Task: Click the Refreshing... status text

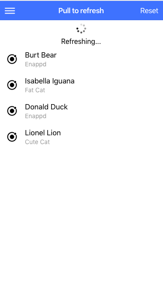Action: pos(81,41)
